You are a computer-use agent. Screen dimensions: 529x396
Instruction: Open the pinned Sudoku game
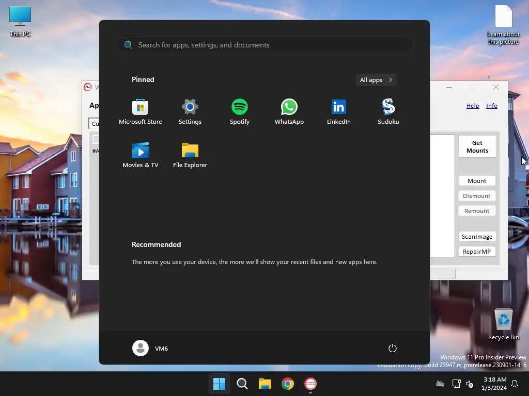coord(388,112)
